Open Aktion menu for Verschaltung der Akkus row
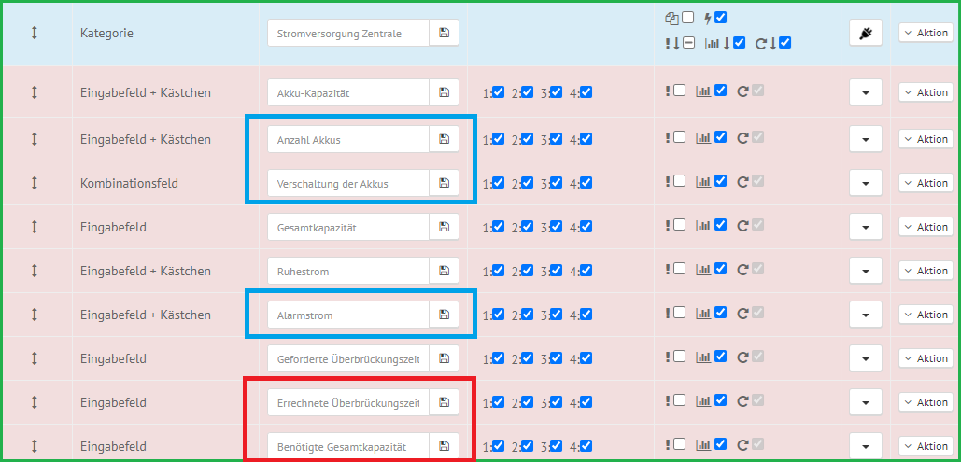This screenshot has height=462, width=961. 926,183
